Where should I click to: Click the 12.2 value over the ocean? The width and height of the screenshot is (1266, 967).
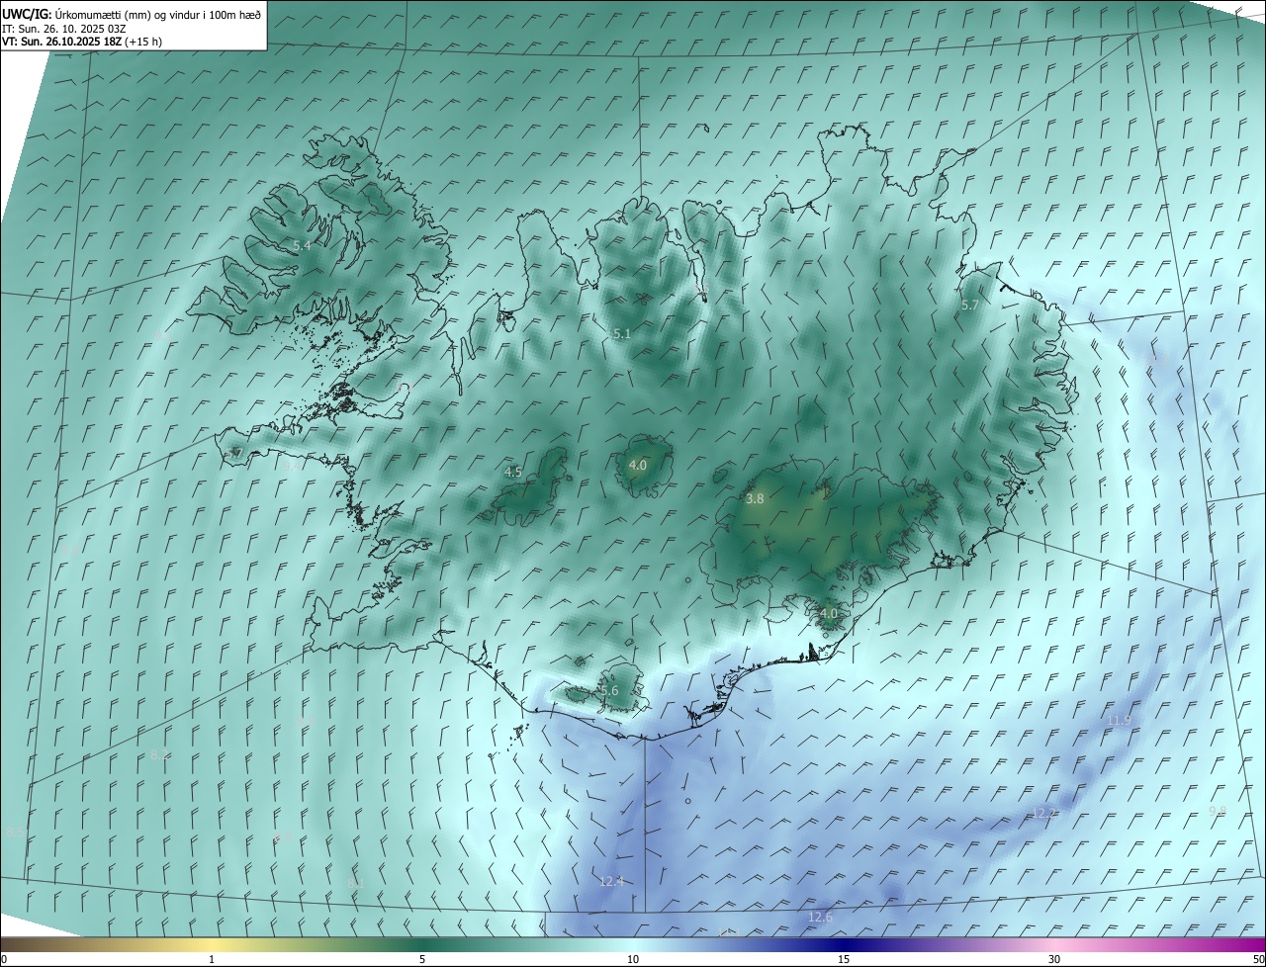(1044, 813)
